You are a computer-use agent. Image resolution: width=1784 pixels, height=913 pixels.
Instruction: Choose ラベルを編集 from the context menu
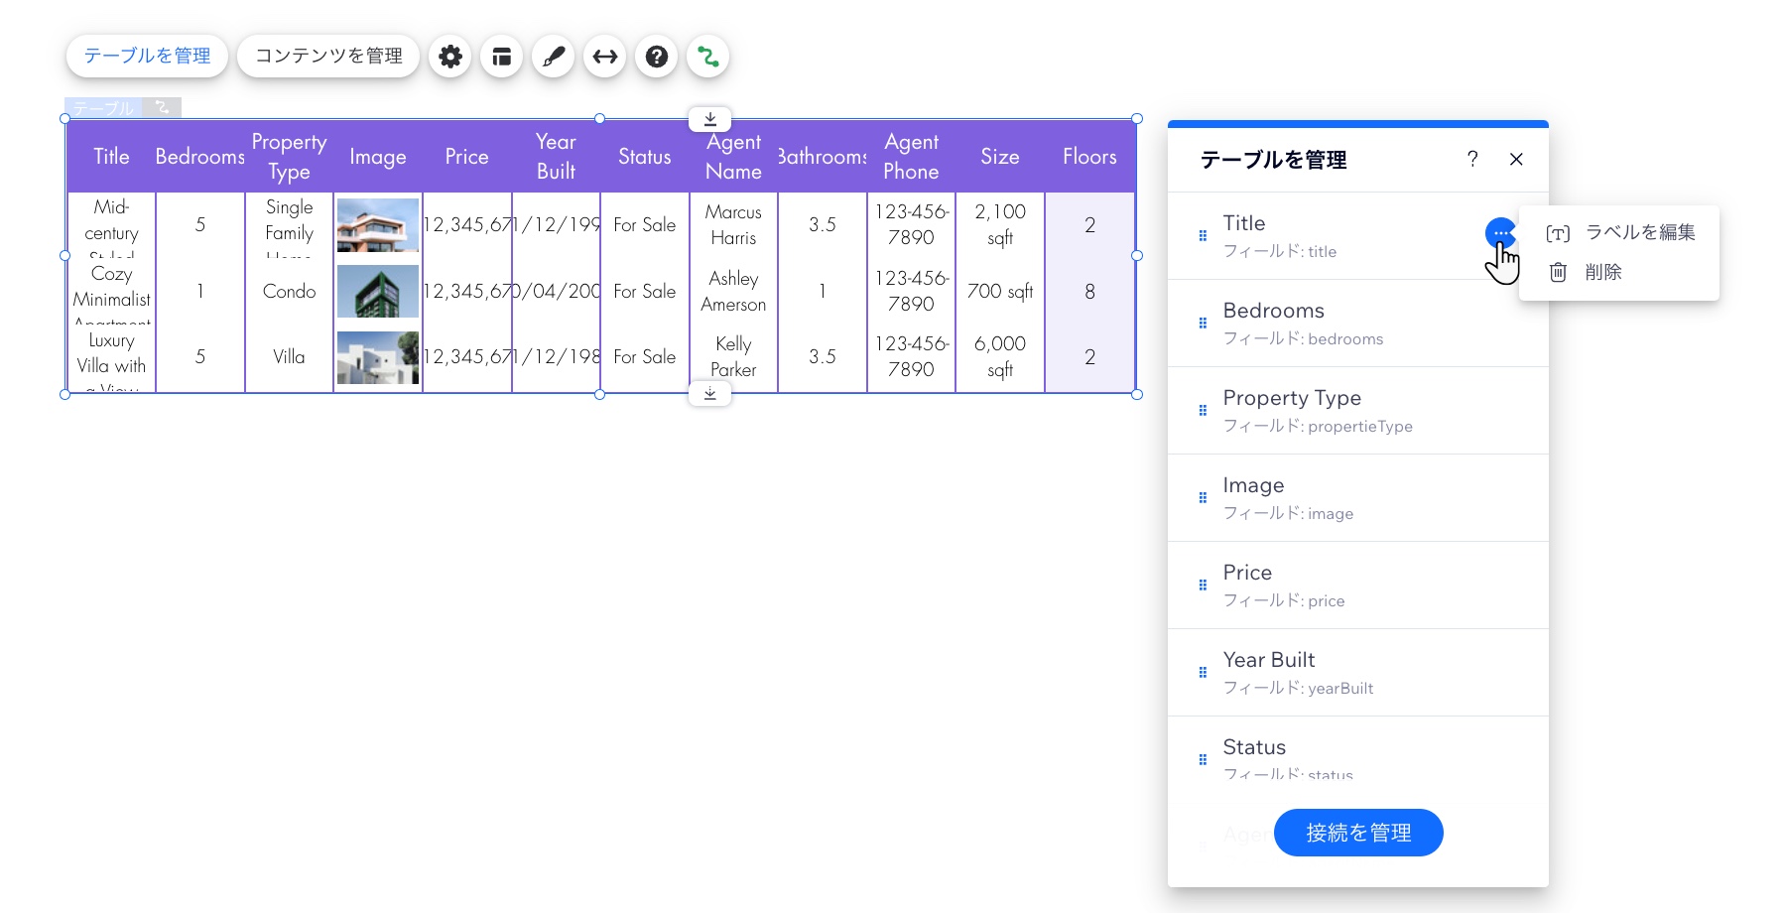pyautogui.click(x=1621, y=232)
